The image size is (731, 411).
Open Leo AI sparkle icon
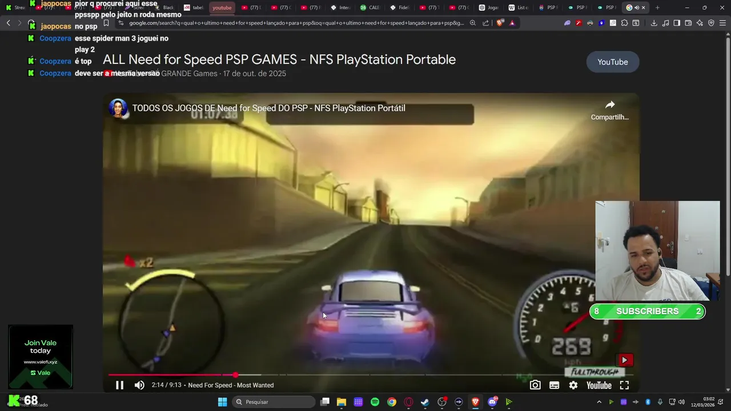(x=700, y=23)
